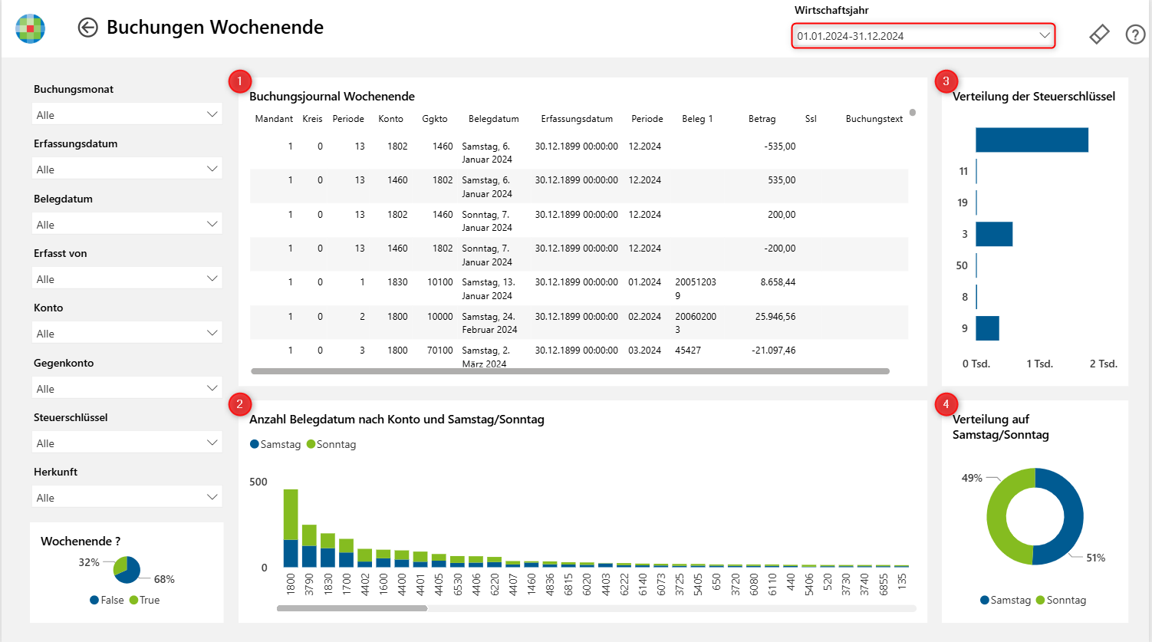Screen dimensions: 1152x642
Task: Open the help question mark icon
Action: pos(1135,35)
